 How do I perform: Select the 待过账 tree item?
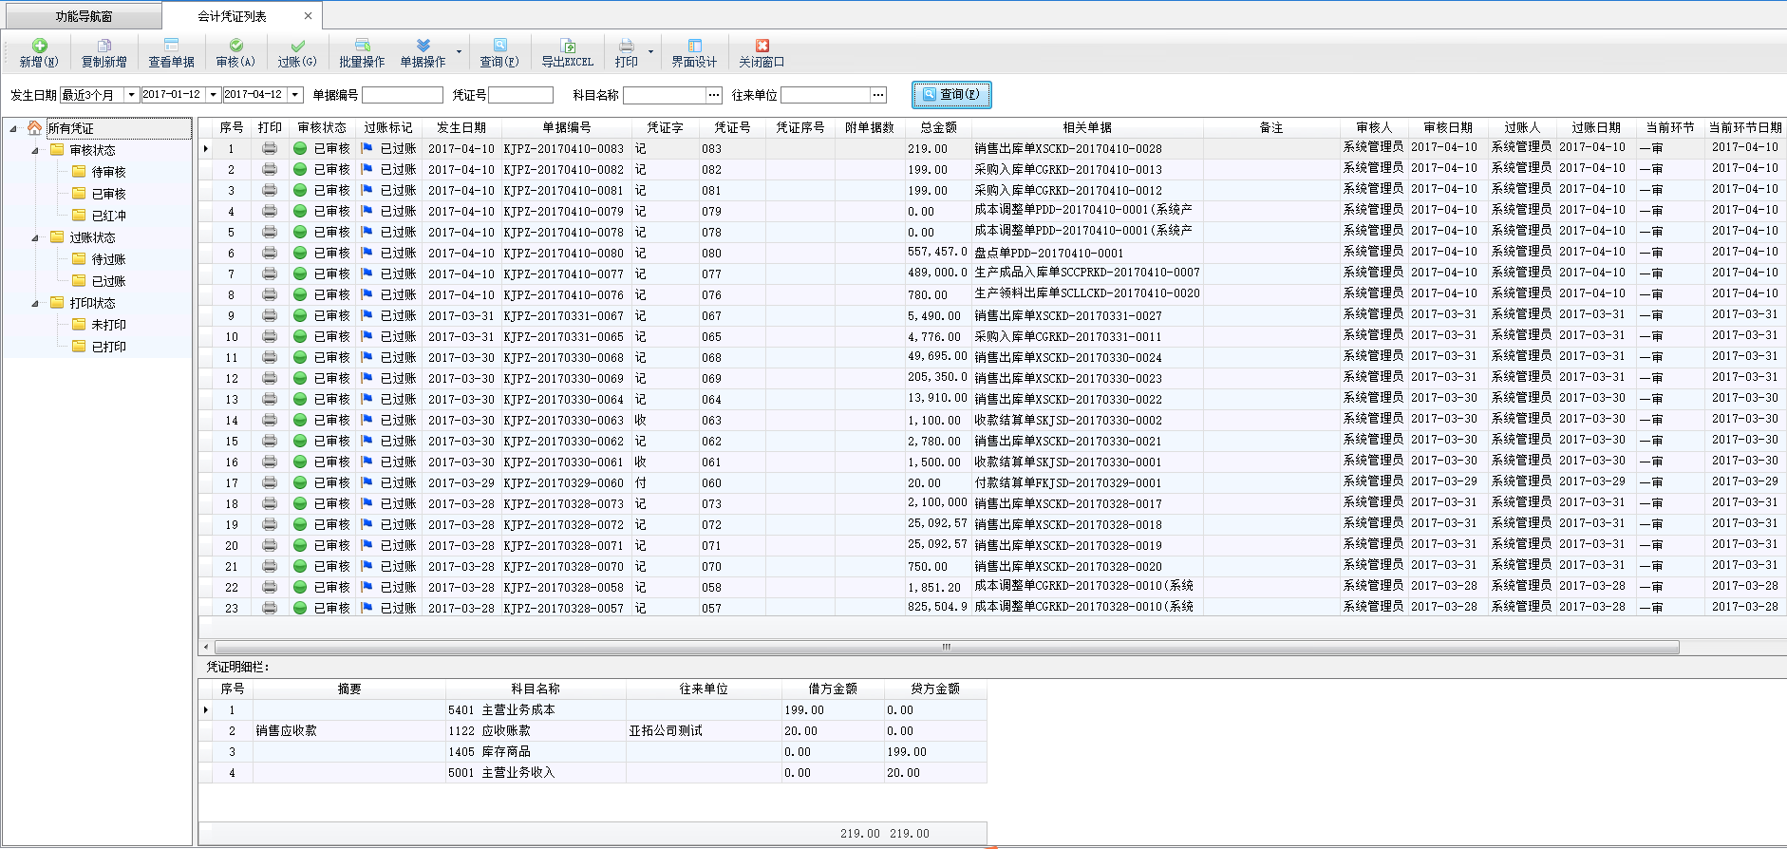[108, 259]
